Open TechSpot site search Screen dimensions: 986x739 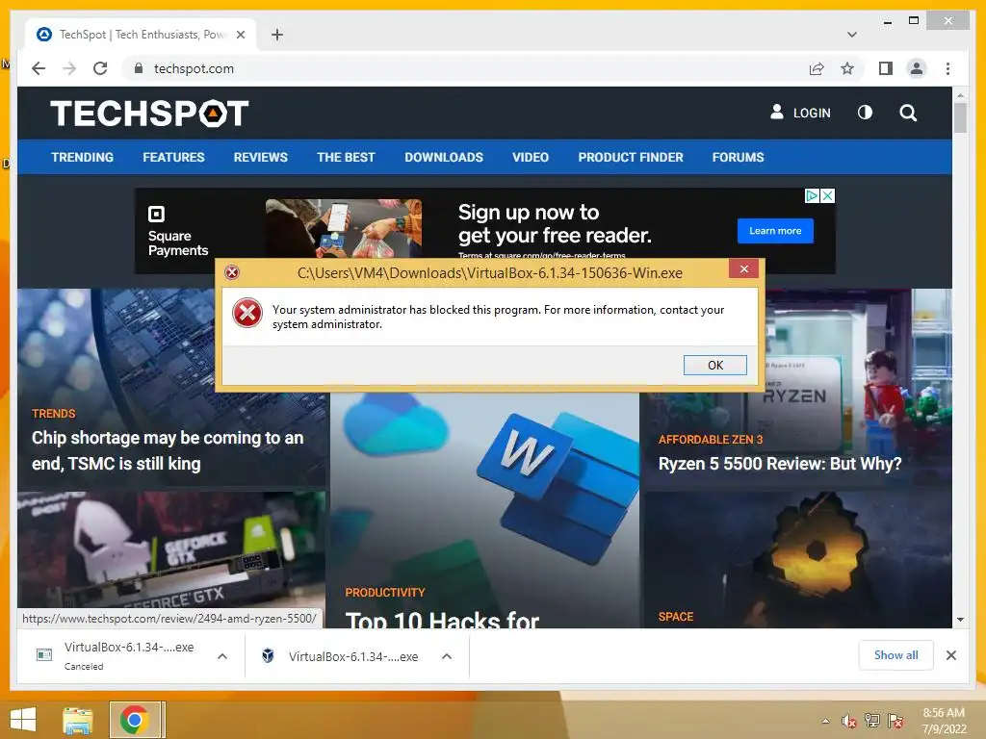[908, 114]
